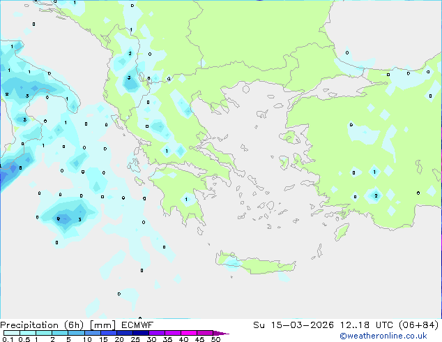
Task: Click the "30" legend scale label
Action: (151, 339)
